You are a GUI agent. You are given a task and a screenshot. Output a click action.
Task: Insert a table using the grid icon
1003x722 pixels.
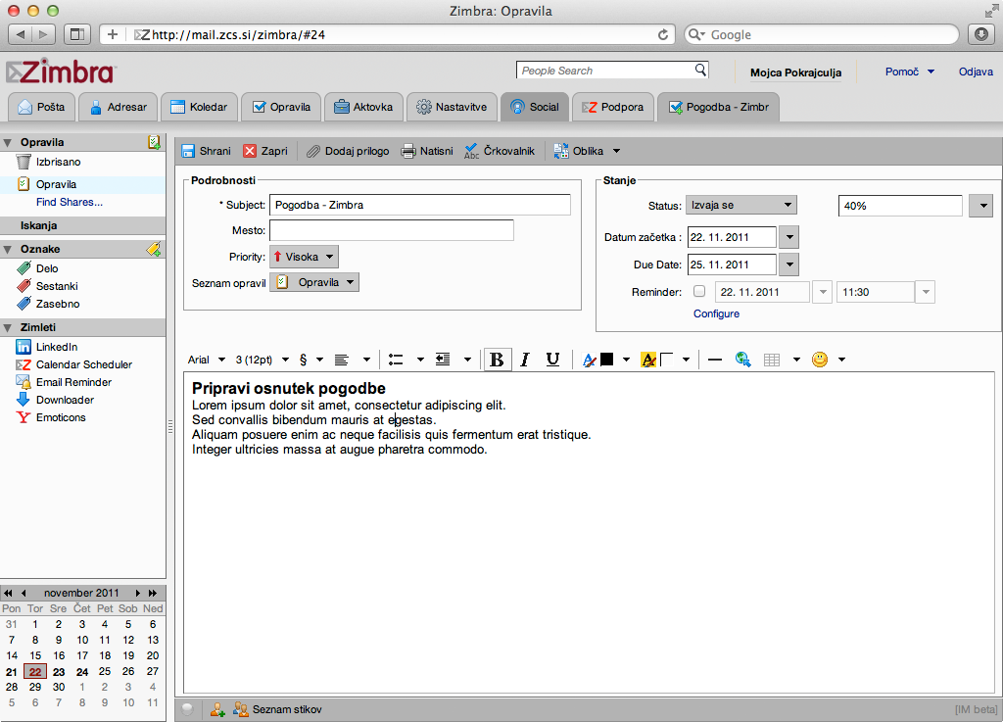coord(772,361)
